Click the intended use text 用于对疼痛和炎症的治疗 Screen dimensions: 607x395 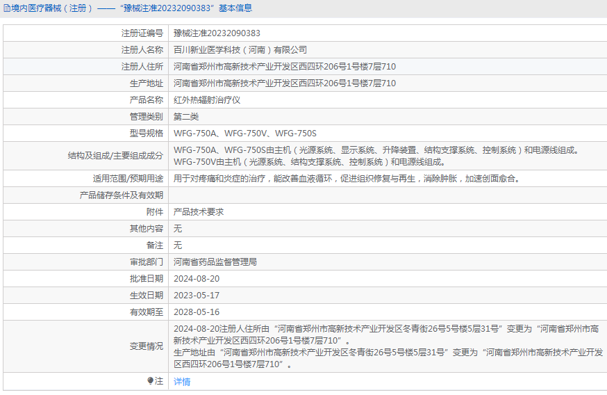pyautogui.click(x=347, y=179)
